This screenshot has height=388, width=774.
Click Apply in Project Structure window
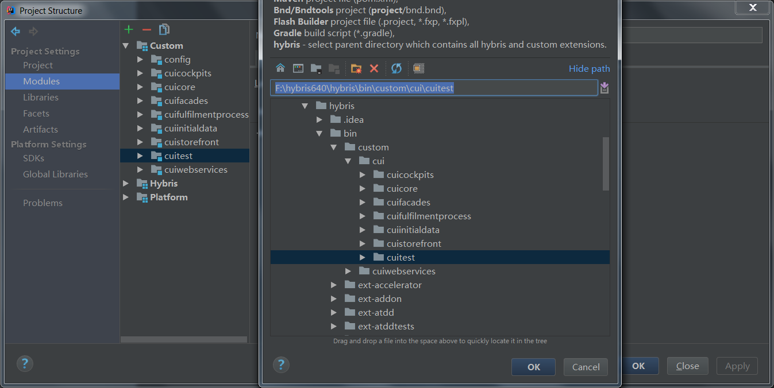tap(737, 366)
